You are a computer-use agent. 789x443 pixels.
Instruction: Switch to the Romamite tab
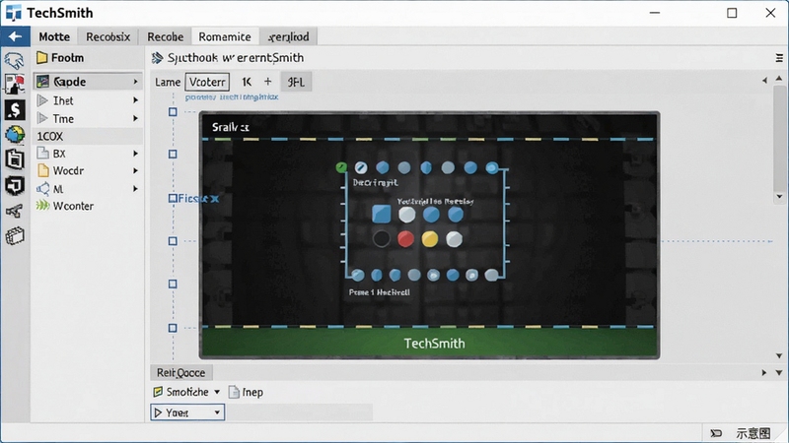(225, 36)
